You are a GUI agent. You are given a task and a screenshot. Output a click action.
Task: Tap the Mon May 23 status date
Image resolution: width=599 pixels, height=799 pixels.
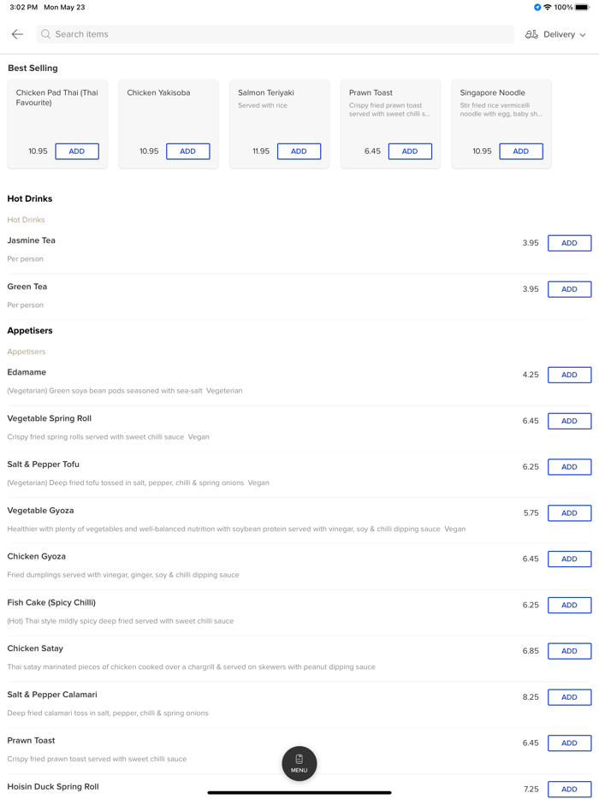point(64,7)
